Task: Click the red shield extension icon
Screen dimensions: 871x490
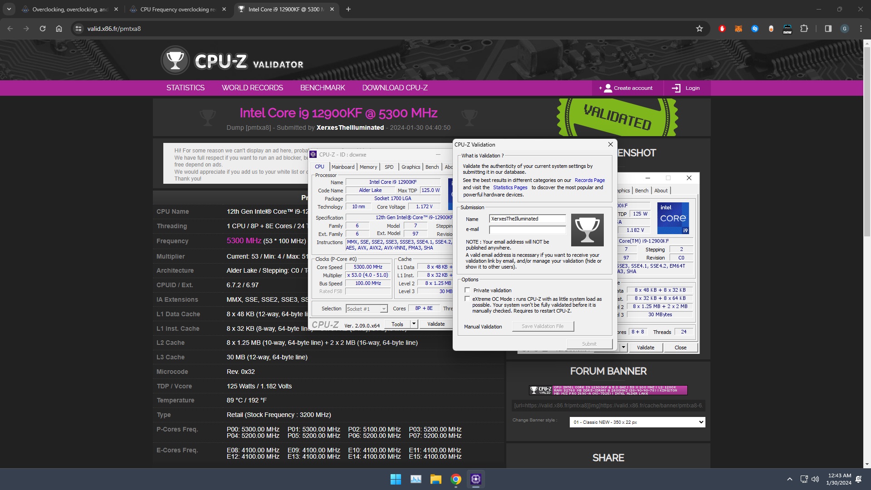Action: point(722,29)
